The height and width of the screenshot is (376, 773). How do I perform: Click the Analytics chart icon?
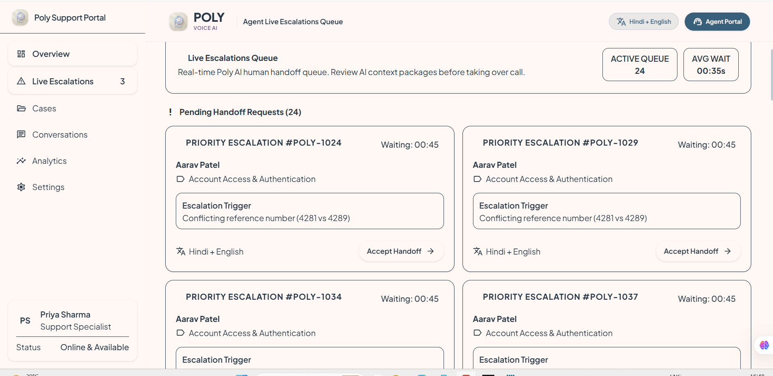tap(21, 161)
